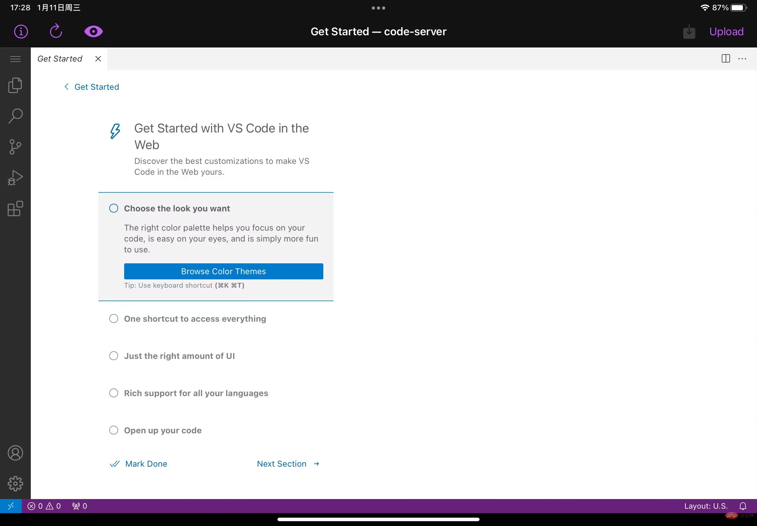This screenshot has height=526, width=757.
Task: Click the 'Get Started' tab label
Action: click(x=60, y=58)
